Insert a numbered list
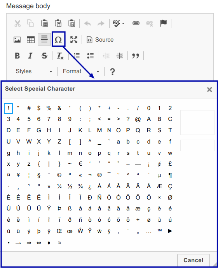 (x=77, y=56)
